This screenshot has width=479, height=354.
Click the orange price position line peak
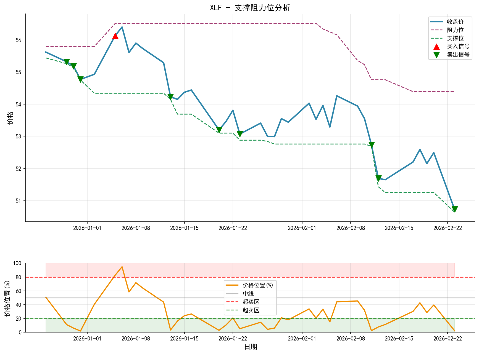tap(122, 267)
